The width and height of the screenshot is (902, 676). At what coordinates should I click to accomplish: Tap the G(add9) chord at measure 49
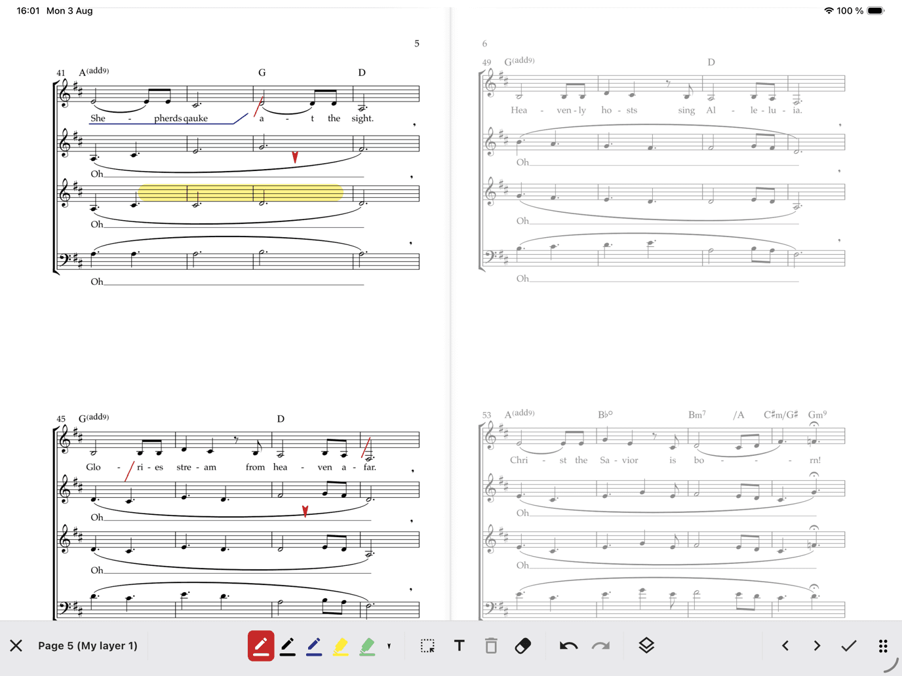[519, 61]
